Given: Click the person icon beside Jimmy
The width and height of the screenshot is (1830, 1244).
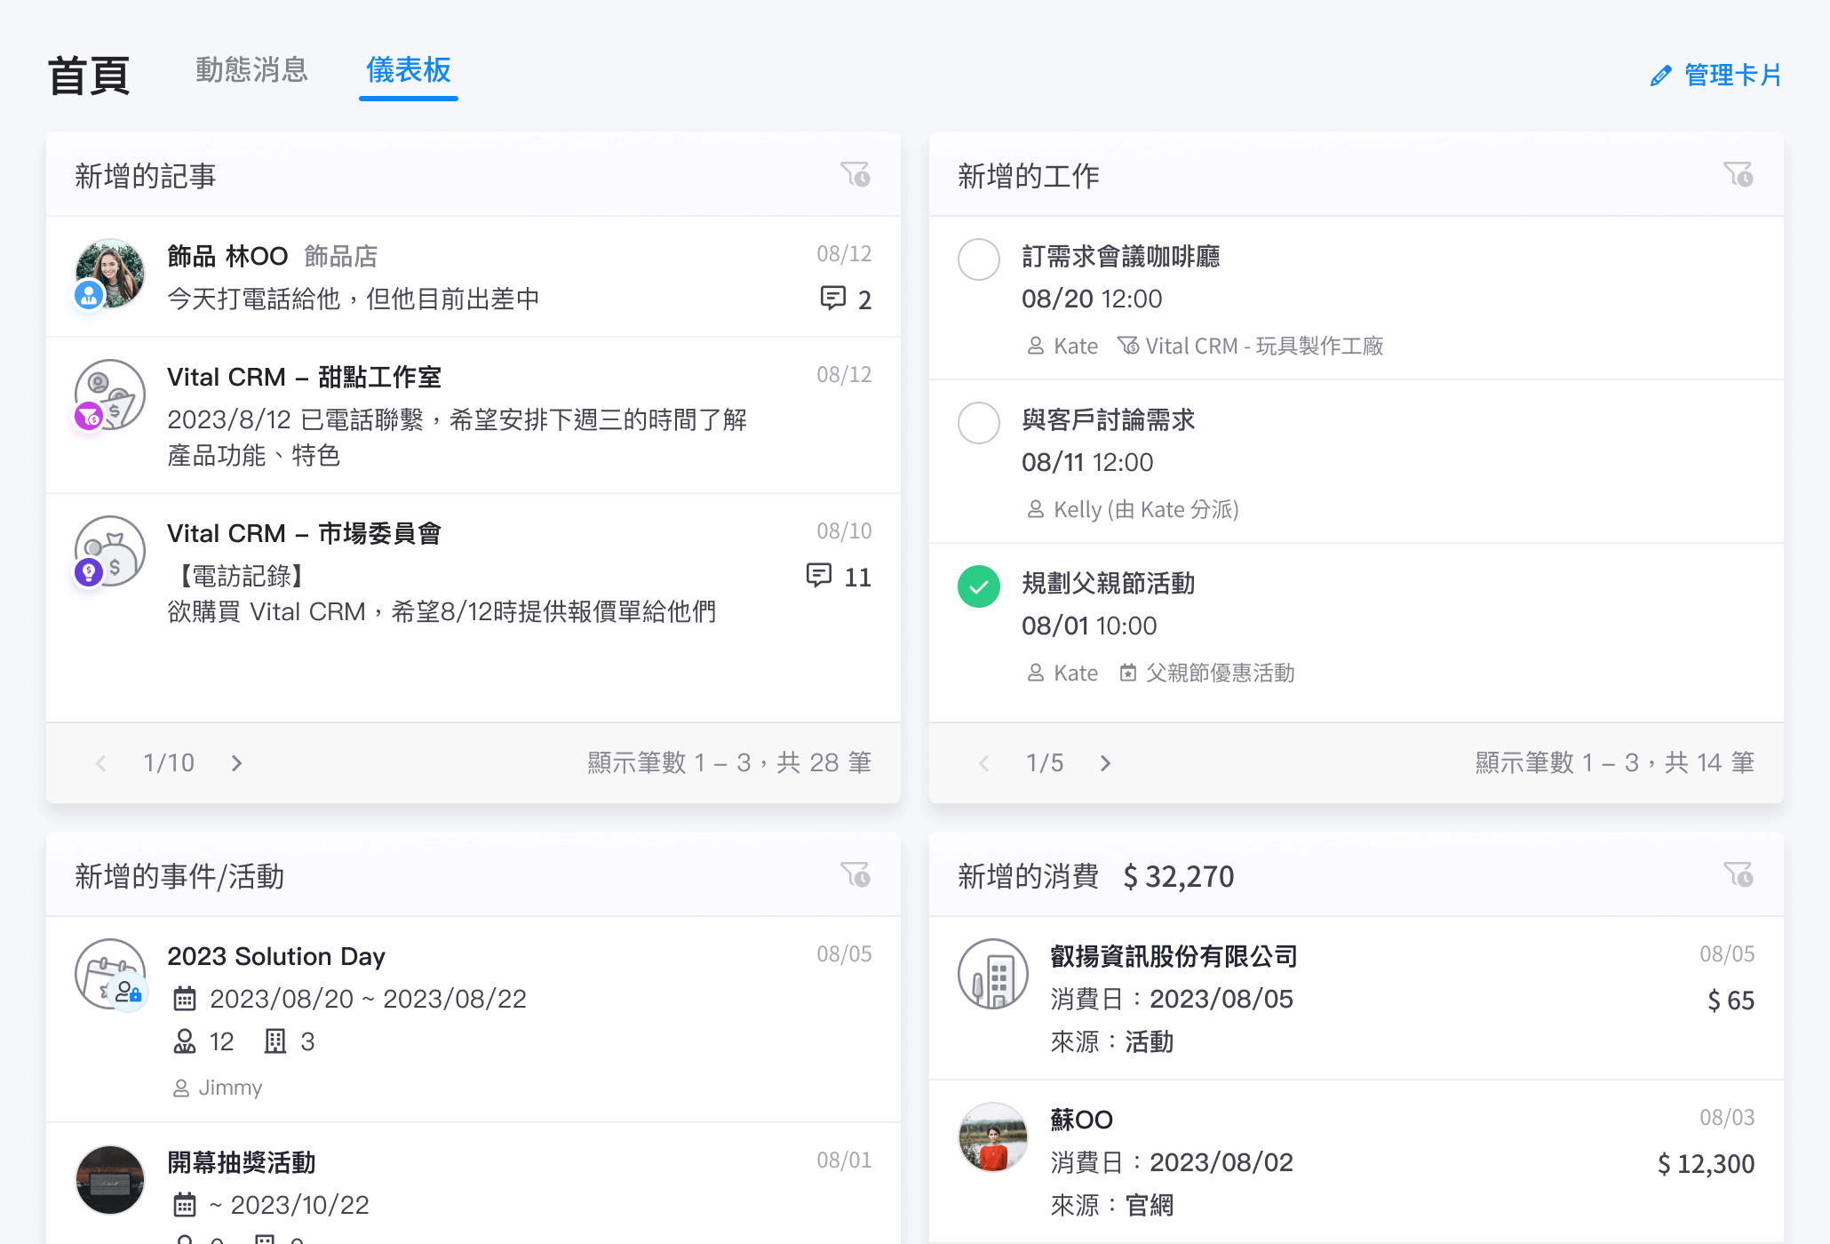Looking at the screenshot, I should pyautogui.click(x=181, y=1088).
